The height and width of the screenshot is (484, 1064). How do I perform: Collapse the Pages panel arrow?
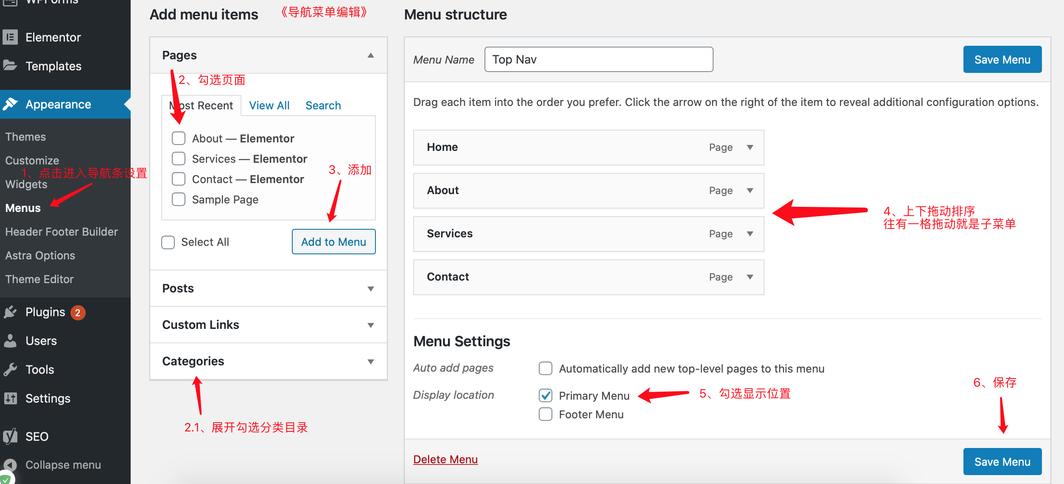click(371, 56)
